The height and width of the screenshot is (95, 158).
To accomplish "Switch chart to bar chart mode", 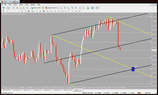I will tap(61, 8).
